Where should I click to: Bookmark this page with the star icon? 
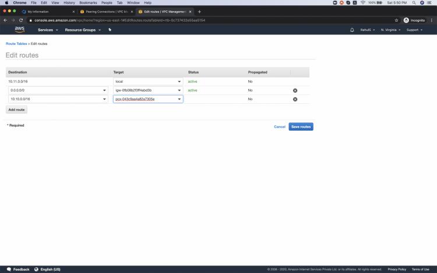[397, 20]
